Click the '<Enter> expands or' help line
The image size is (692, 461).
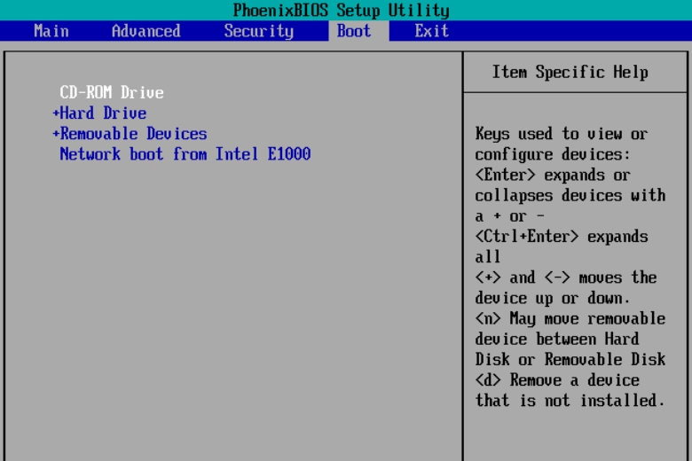pyautogui.click(x=553, y=176)
